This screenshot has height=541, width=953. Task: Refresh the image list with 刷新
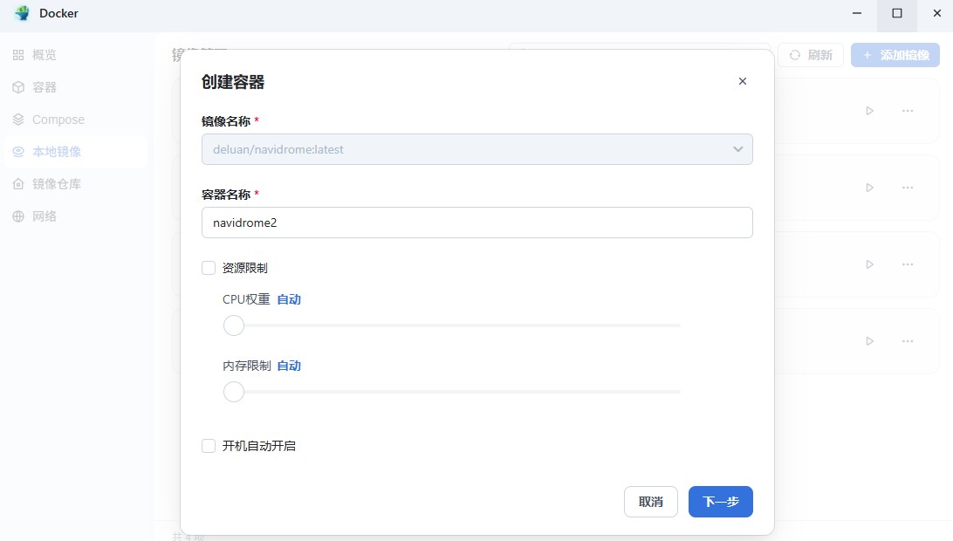[x=811, y=55]
